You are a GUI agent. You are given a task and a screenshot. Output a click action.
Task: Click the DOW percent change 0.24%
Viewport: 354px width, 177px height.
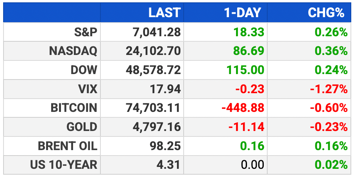tap(331, 70)
